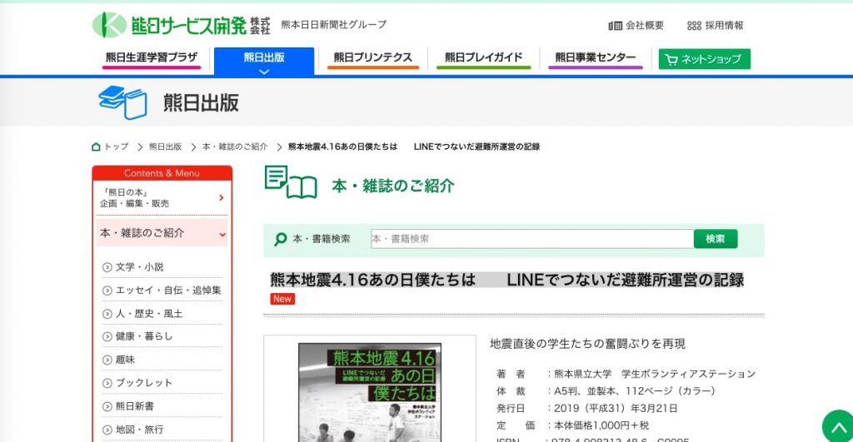Select 熊日事業センター tab

[596, 59]
